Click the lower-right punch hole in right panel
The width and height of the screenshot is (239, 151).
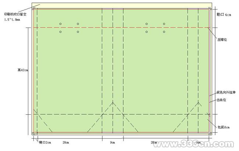[164, 32]
